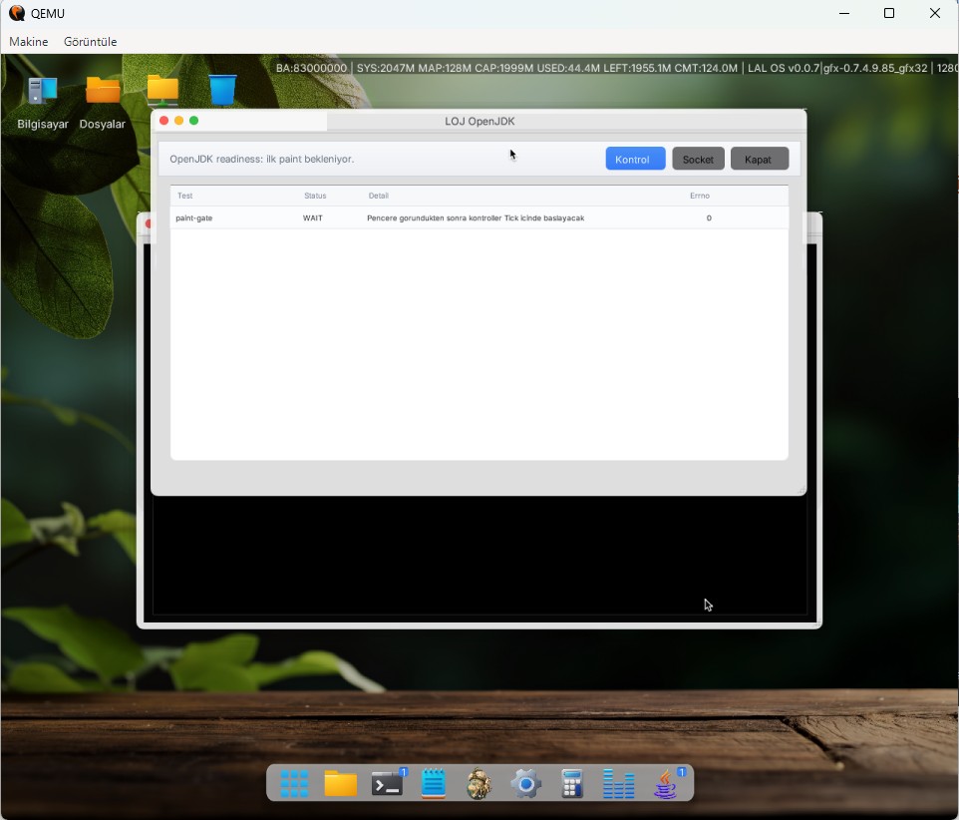Open the Dosyalar desktop folder

[102, 102]
